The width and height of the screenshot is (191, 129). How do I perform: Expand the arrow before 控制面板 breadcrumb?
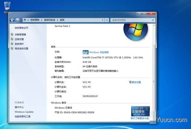pos(28,20)
